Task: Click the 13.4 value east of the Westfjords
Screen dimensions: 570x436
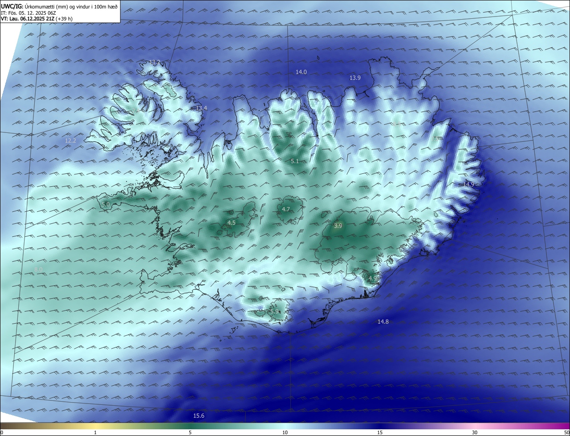Action: (x=201, y=108)
